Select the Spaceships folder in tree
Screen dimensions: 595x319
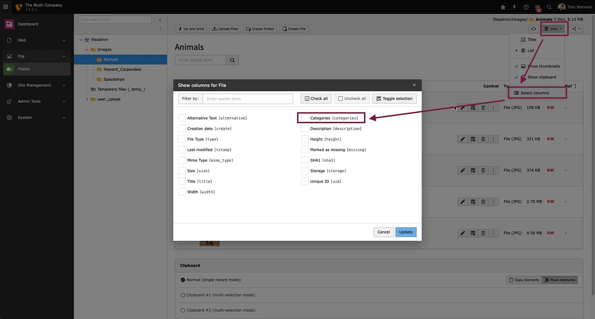click(114, 79)
